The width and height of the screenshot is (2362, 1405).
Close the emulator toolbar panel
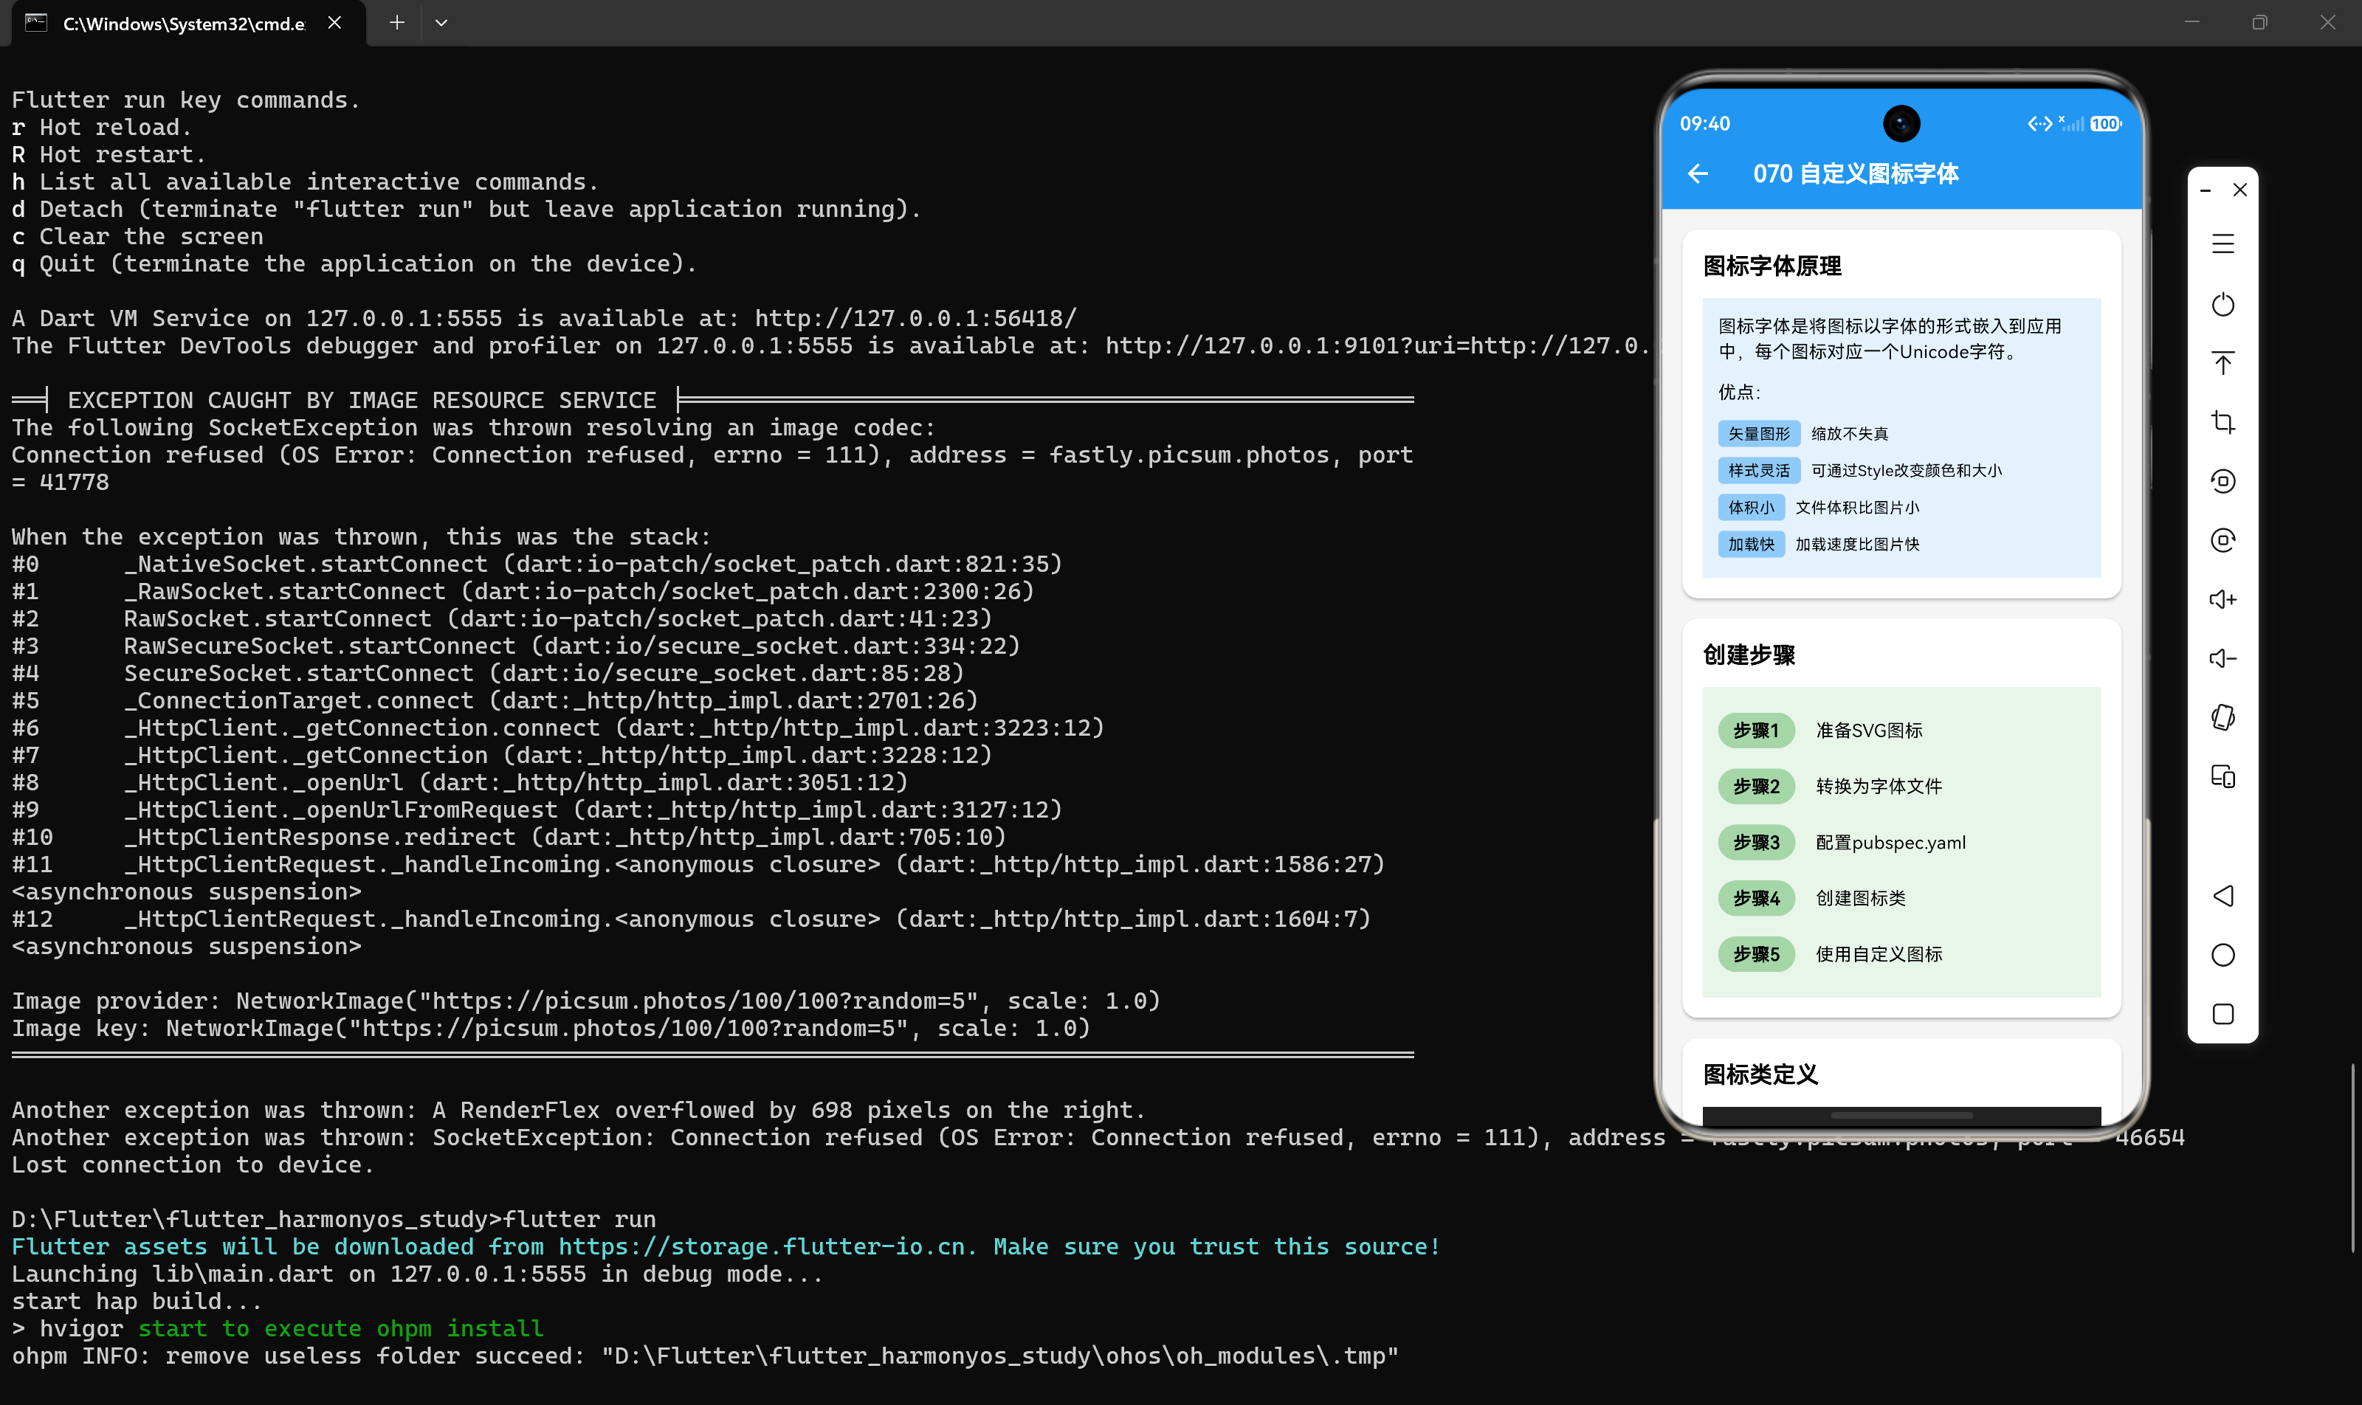click(x=2239, y=190)
